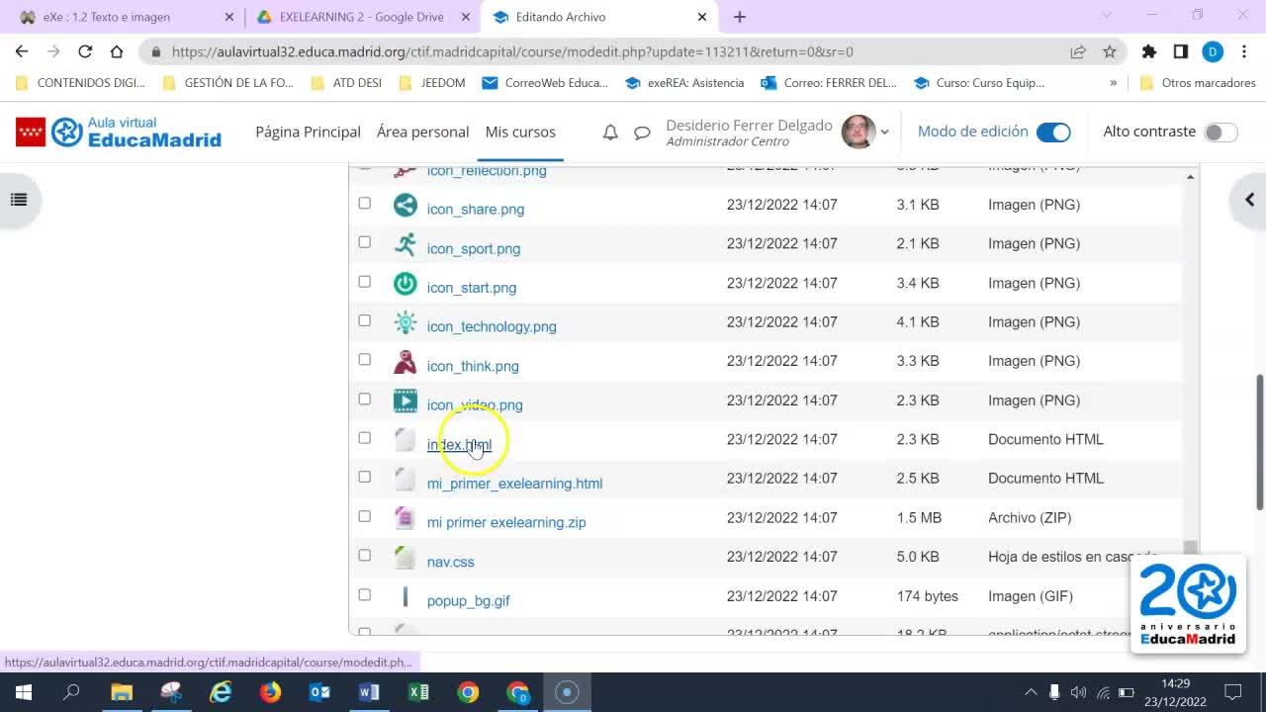Go back to the previous page

[22, 51]
